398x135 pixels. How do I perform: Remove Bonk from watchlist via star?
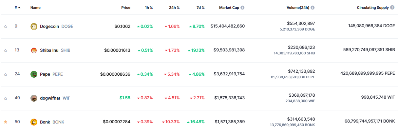pos(6,122)
